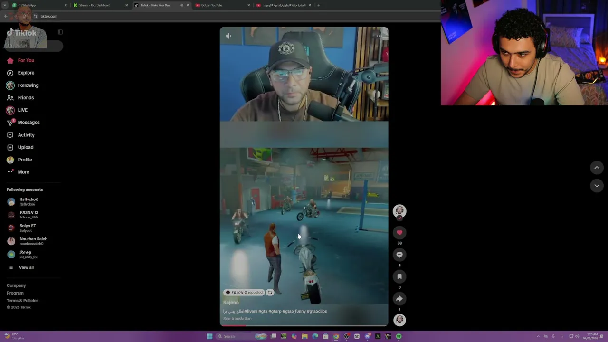The width and height of the screenshot is (608, 342).
Task: Open the Explore page
Action: [20, 73]
